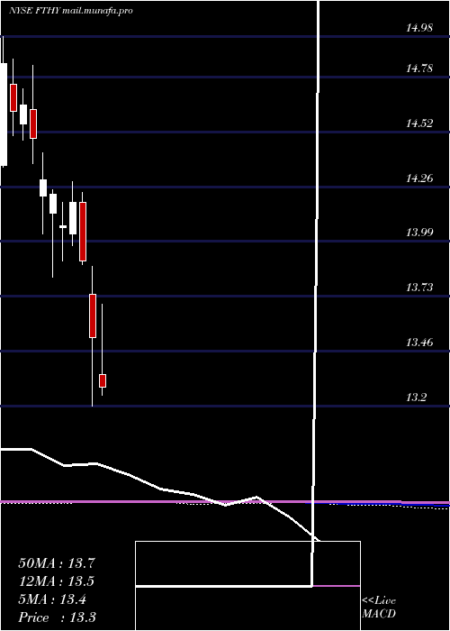Click the 13.46 price axis label

coord(419,343)
